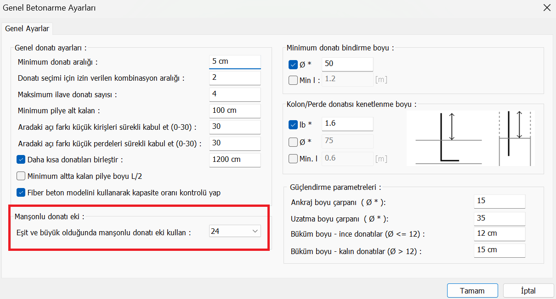
Task: Uncheck Daha kısa donatıları birleştir
Action: click(x=21, y=160)
